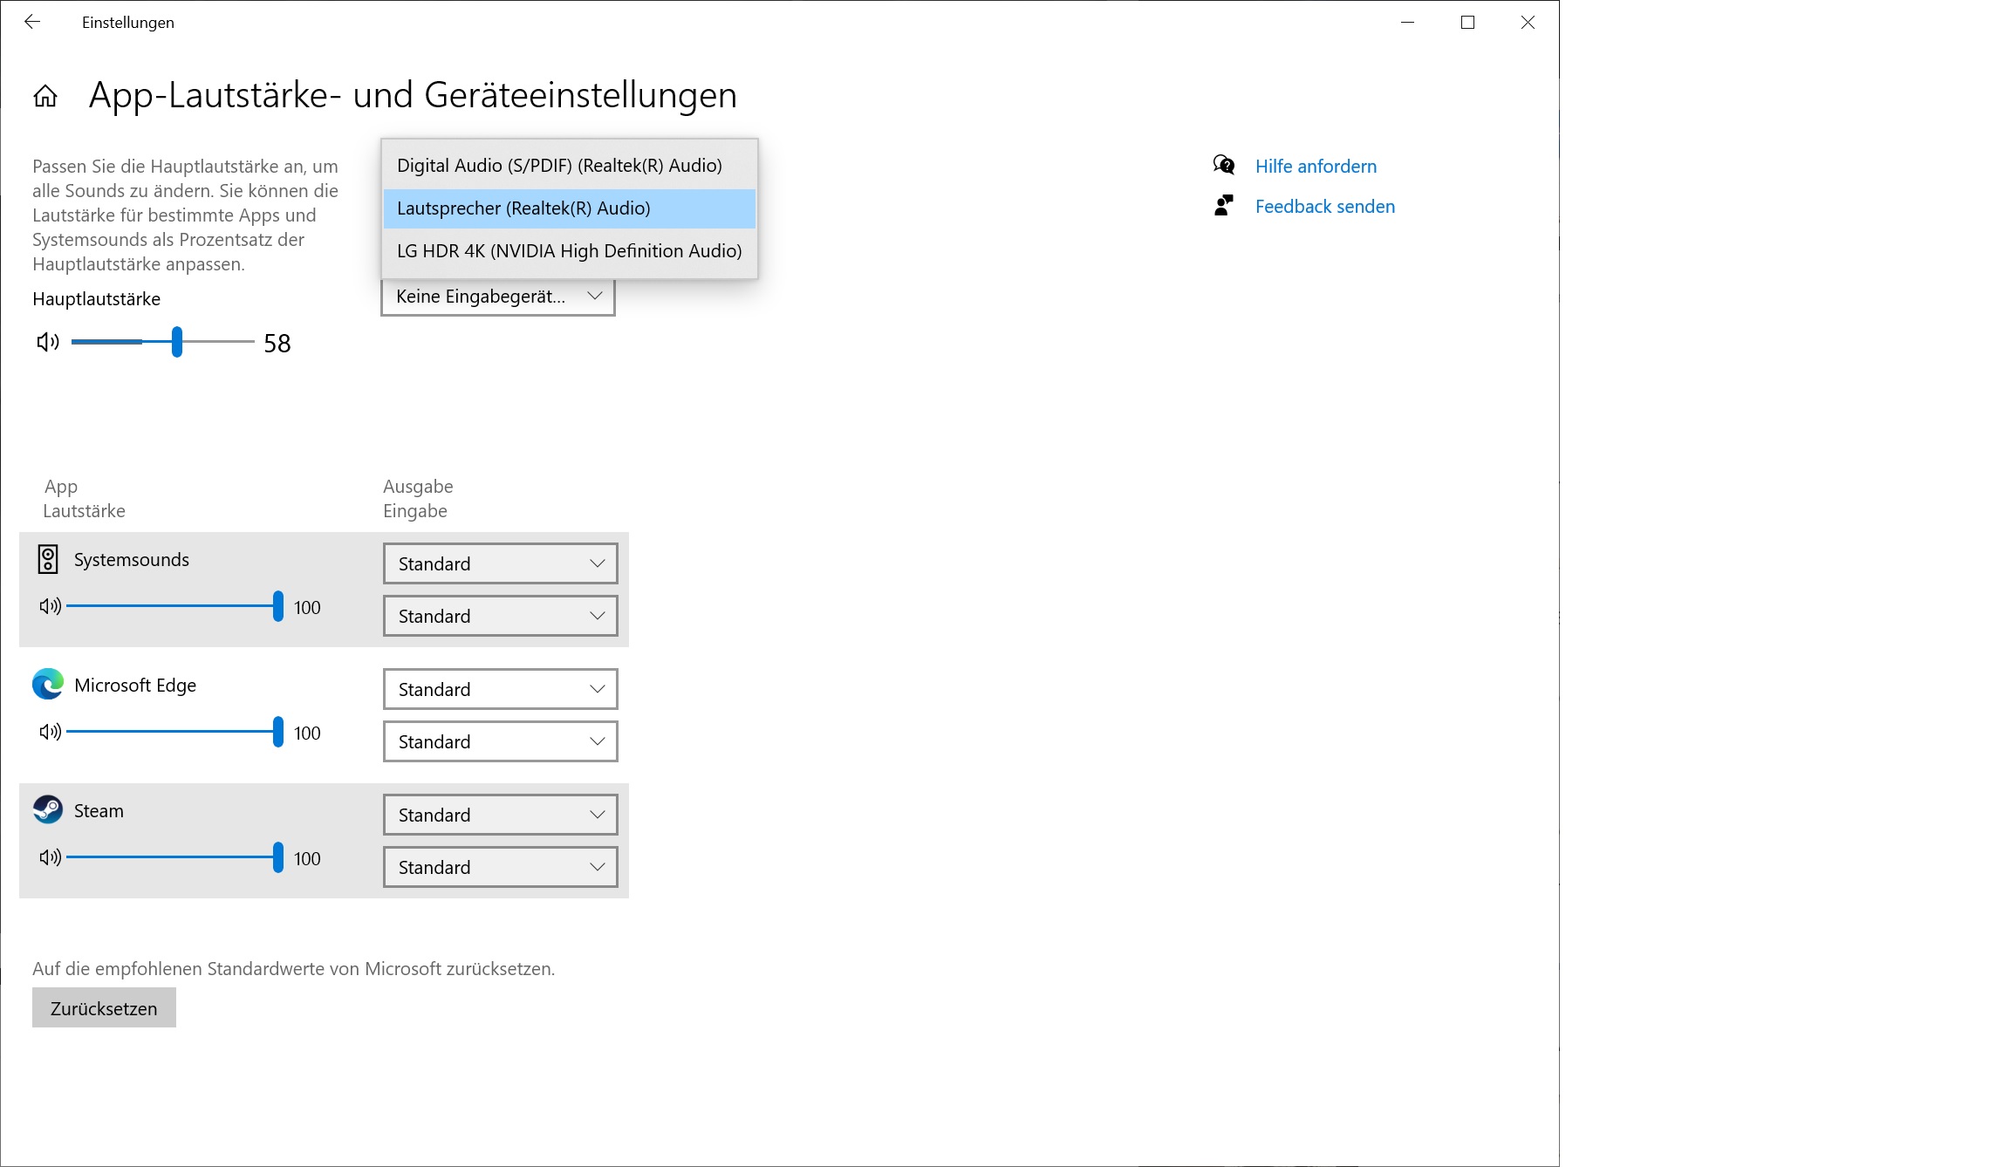The width and height of the screenshot is (2010, 1167).
Task: Open Steam output Standard dropdown
Action: click(x=500, y=815)
